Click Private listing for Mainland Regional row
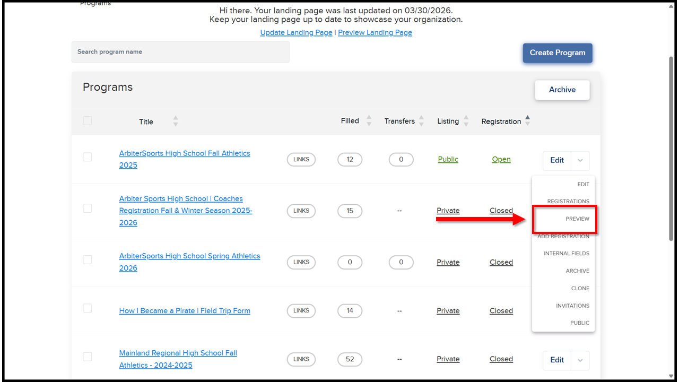Viewport: 679px width, 382px height. [448, 359]
